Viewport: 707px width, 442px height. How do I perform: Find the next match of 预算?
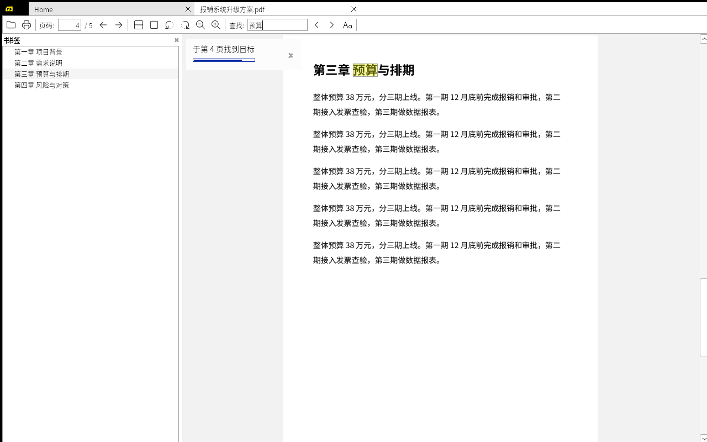pos(332,25)
